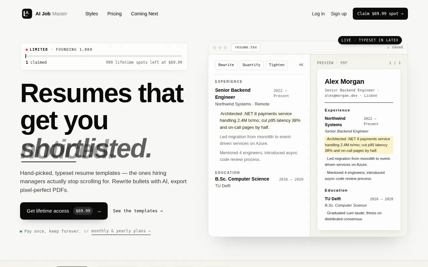Click the ⌘K shortcut hint
This screenshot has height=267, width=428.
coord(301,65)
